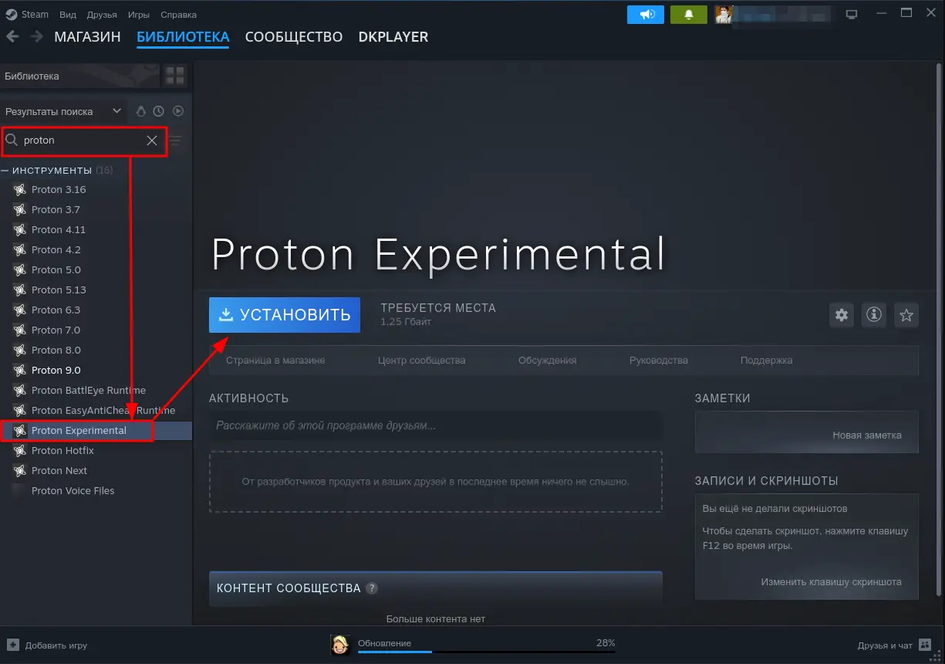The height and width of the screenshot is (664, 945).
Task: Click the megaphone announcements button
Action: click(646, 15)
